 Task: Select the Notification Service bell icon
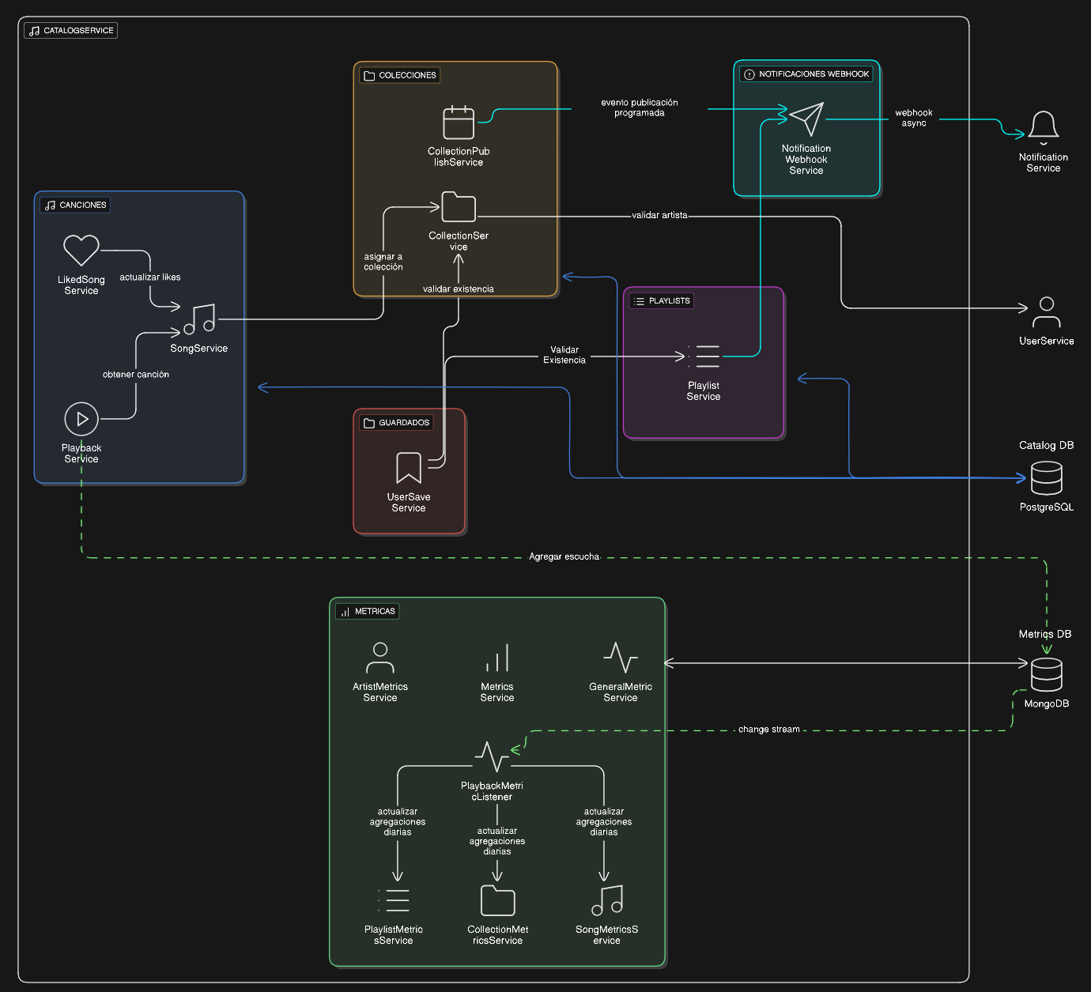coord(1044,125)
